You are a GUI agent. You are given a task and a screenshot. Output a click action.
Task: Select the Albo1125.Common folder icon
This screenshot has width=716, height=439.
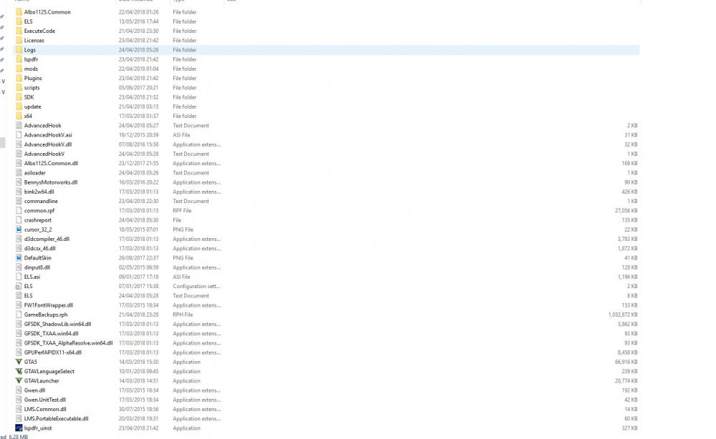point(19,12)
